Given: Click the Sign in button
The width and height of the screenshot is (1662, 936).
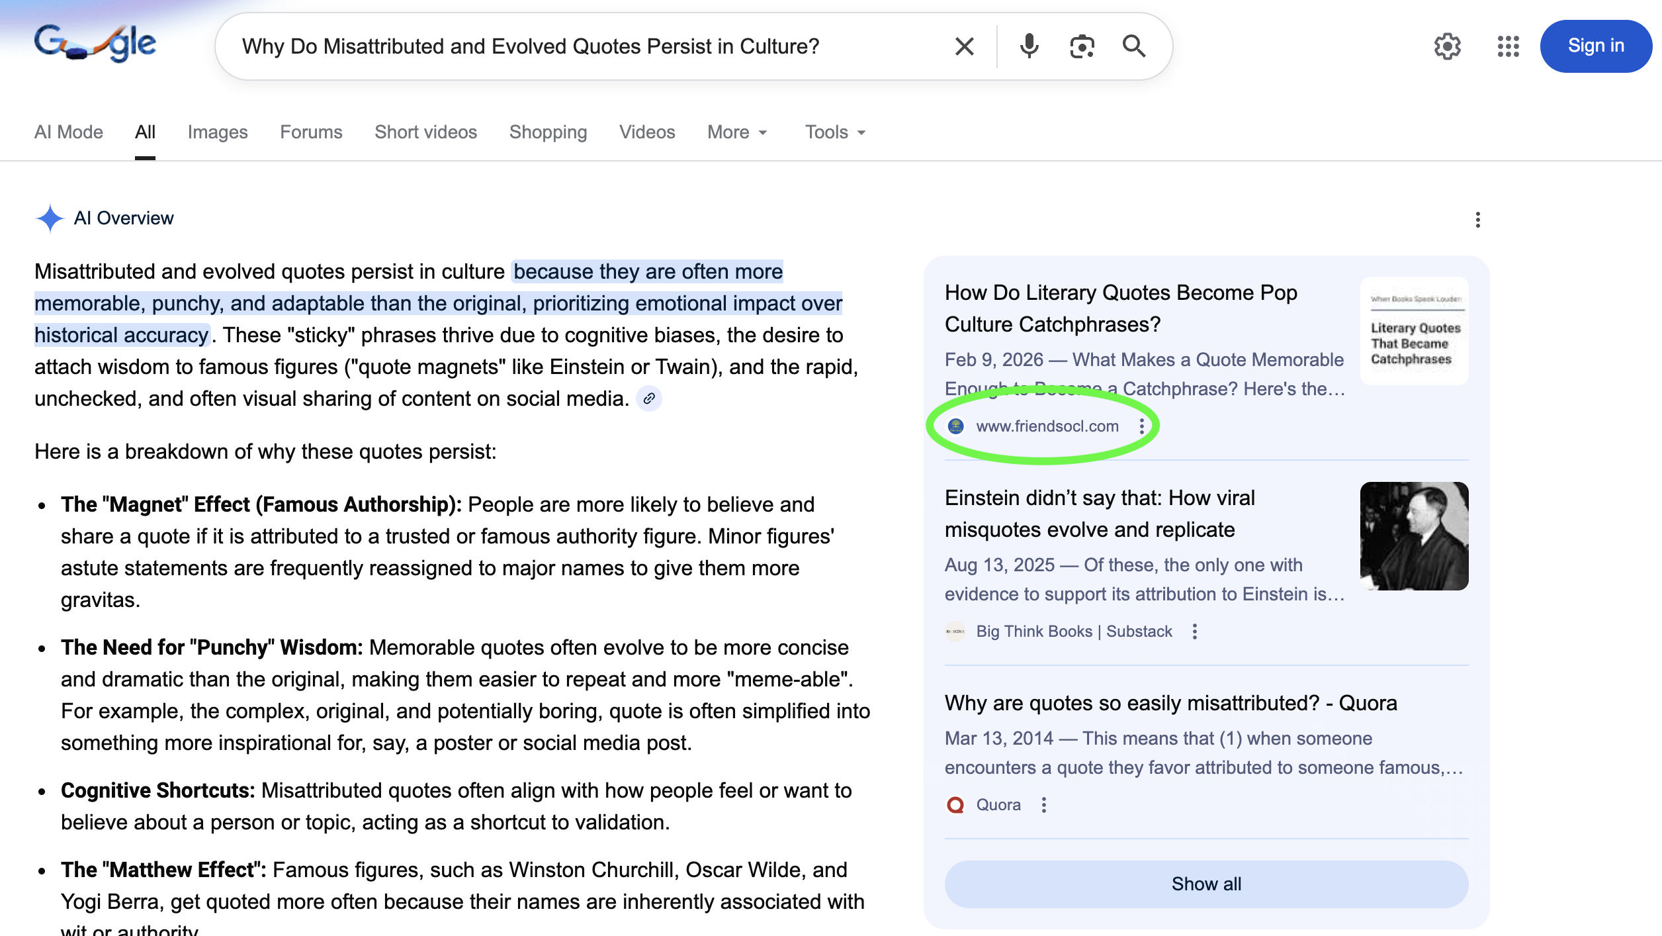Looking at the screenshot, I should pyautogui.click(x=1596, y=46).
